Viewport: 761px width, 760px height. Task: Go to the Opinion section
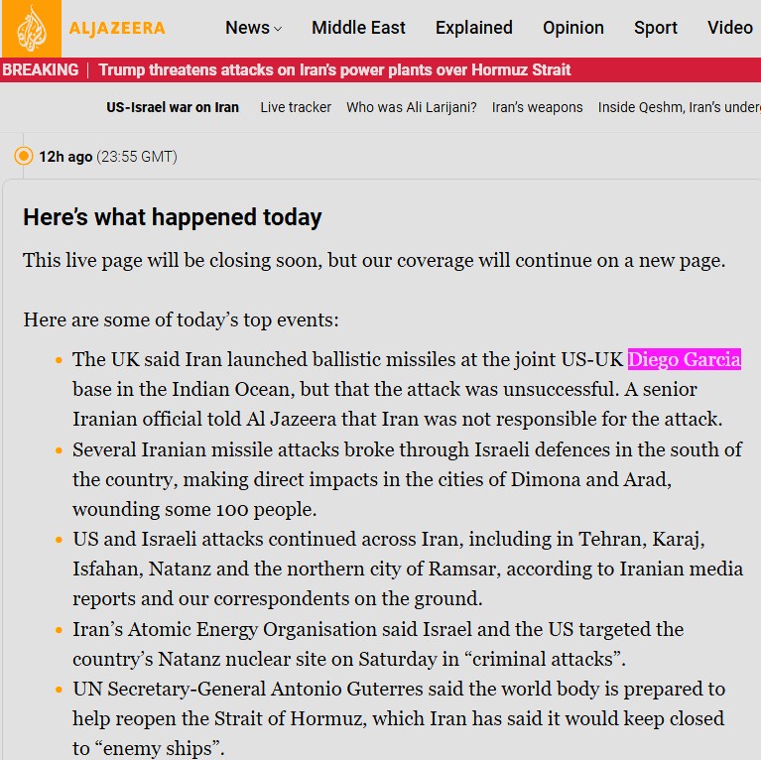pyautogui.click(x=573, y=28)
